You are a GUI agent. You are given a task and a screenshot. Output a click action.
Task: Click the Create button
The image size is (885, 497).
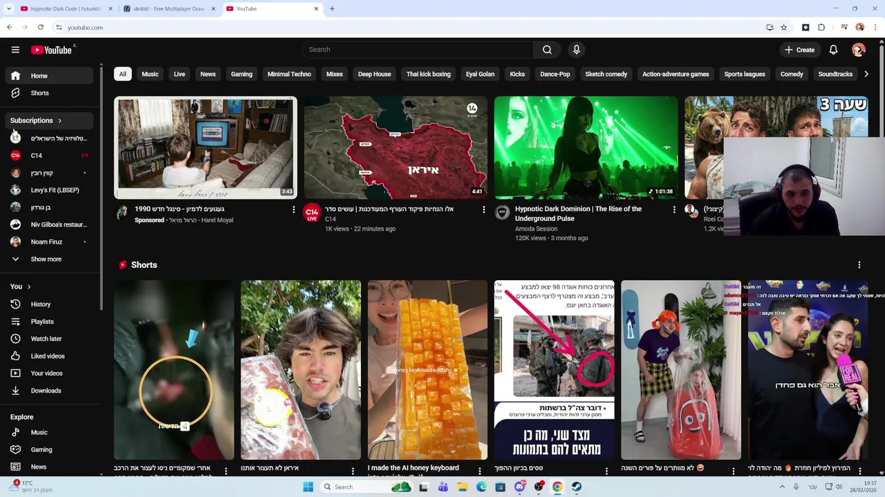tap(799, 50)
